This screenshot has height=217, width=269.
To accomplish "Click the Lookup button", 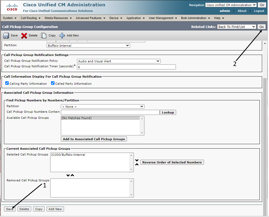I will click(x=168, y=112).
